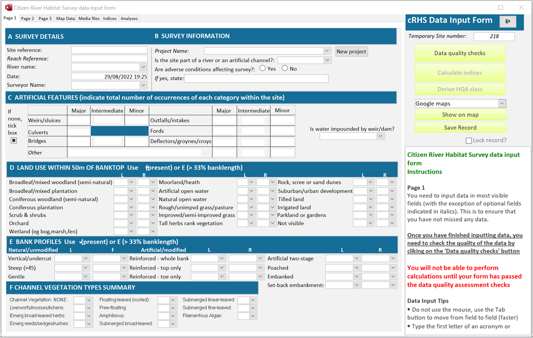Viewport: 533px width, 338px height.
Task: Click the Calculate indices button
Action: coord(460,73)
